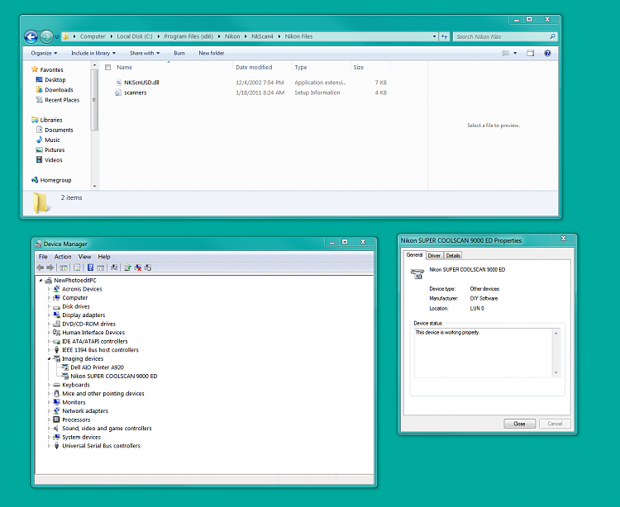Click the Explorer help question mark icon
Screen dimensions: 620x507
[x=547, y=53]
